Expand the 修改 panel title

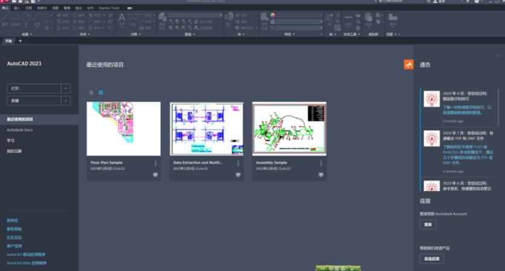85,34
